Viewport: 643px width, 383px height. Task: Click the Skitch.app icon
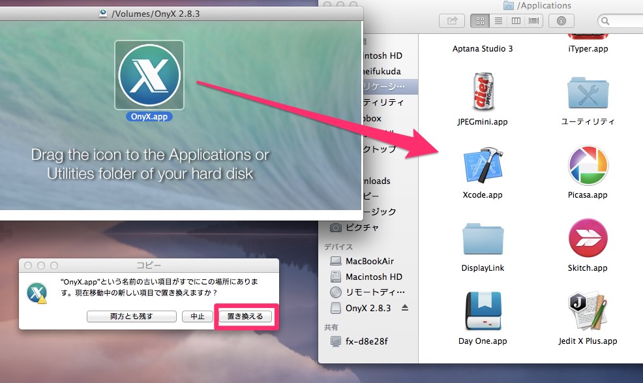pyautogui.click(x=588, y=238)
